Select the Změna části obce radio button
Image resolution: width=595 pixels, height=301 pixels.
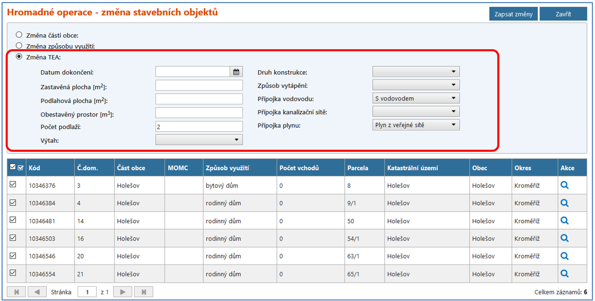tap(20, 35)
